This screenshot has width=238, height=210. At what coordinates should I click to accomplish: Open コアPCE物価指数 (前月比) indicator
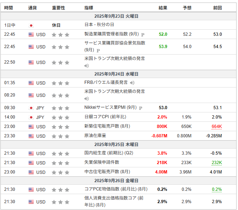[x=116, y=189]
